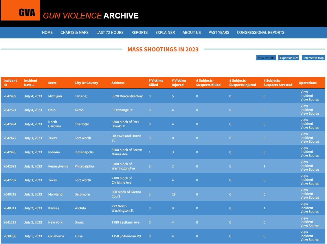View Incident for Christine Ave Fort Worth row
The width and height of the screenshot is (327, 244).
[307, 178]
